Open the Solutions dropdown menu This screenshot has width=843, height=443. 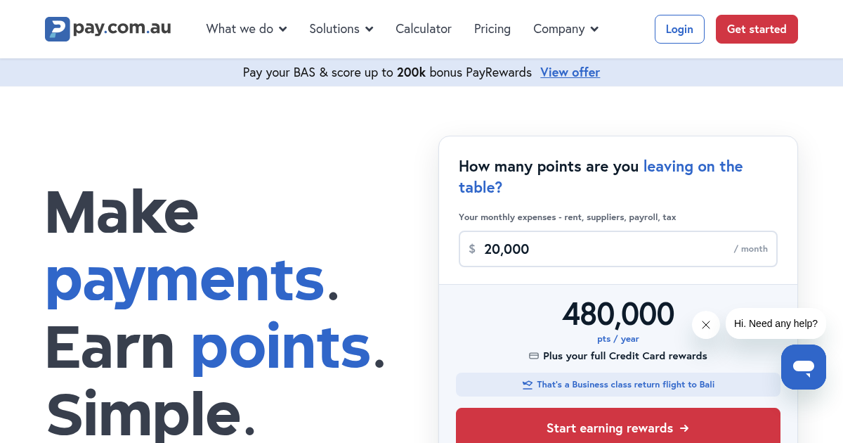coord(341,29)
